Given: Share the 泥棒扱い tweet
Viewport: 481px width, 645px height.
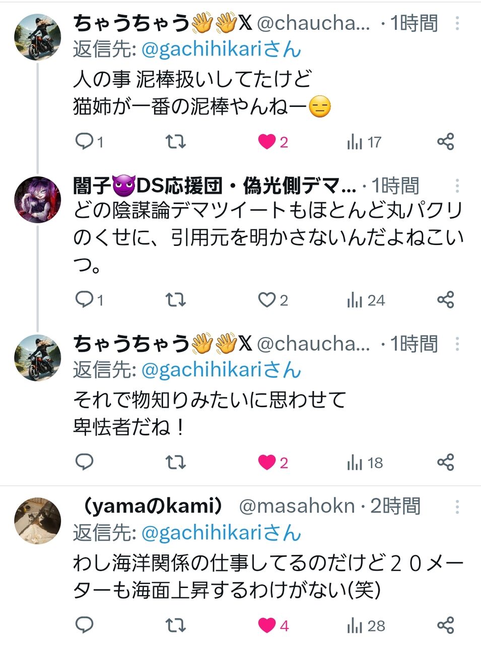Looking at the screenshot, I should tap(445, 142).
